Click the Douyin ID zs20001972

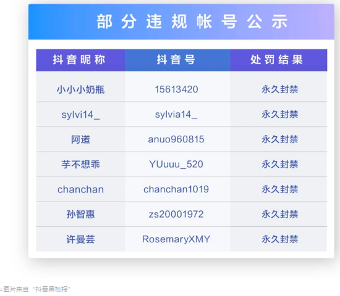tap(176, 214)
